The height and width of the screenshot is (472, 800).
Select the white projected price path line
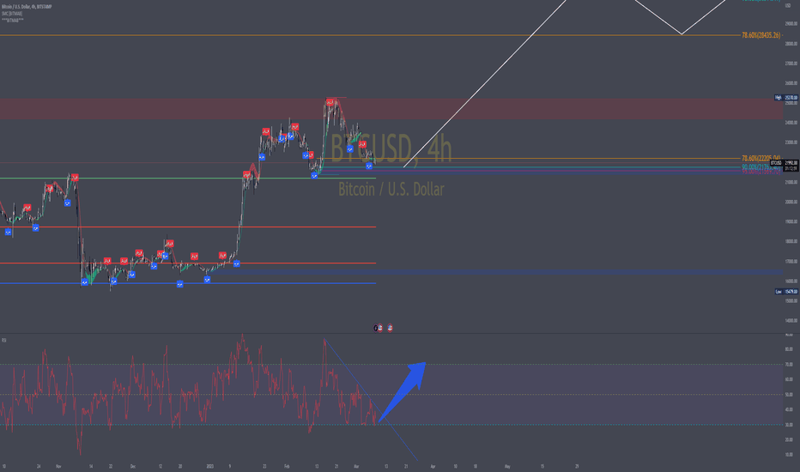(x=485, y=84)
